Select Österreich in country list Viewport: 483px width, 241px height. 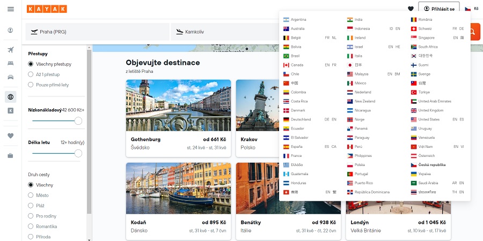click(x=427, y=156)
